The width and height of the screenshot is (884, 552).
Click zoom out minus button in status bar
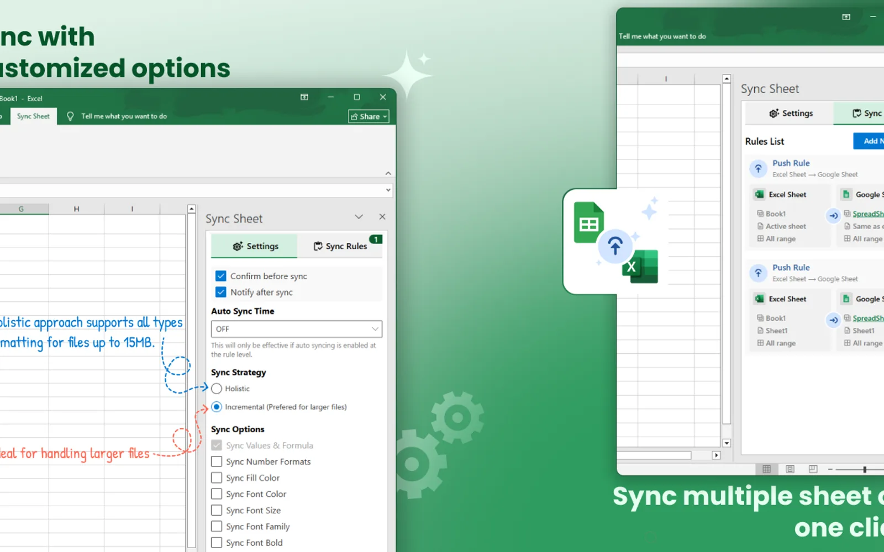point(830,469)
